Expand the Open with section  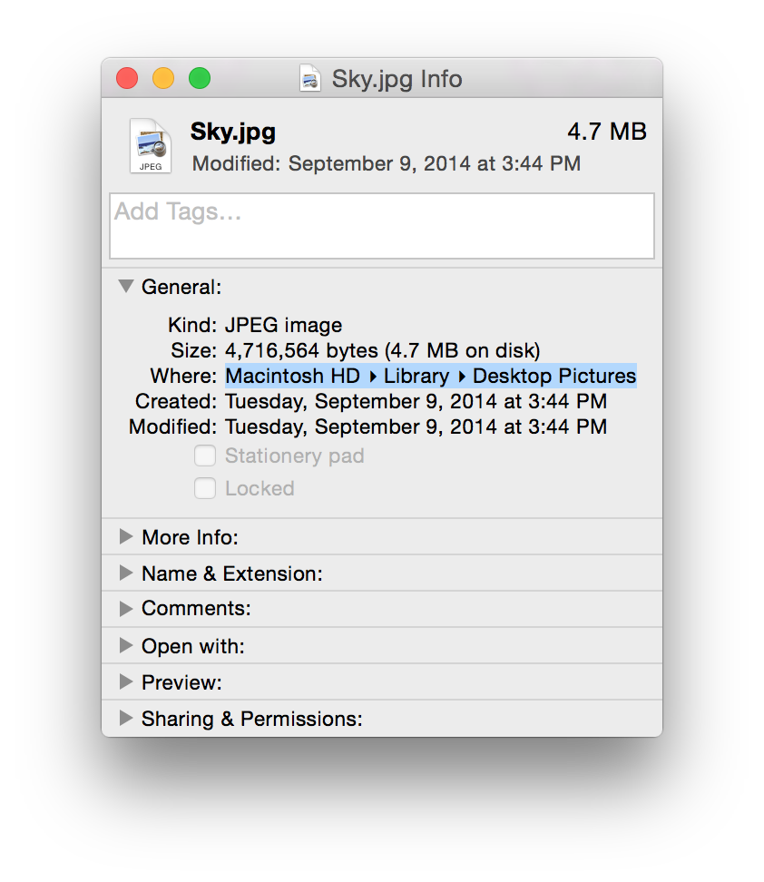coord(126,646)
